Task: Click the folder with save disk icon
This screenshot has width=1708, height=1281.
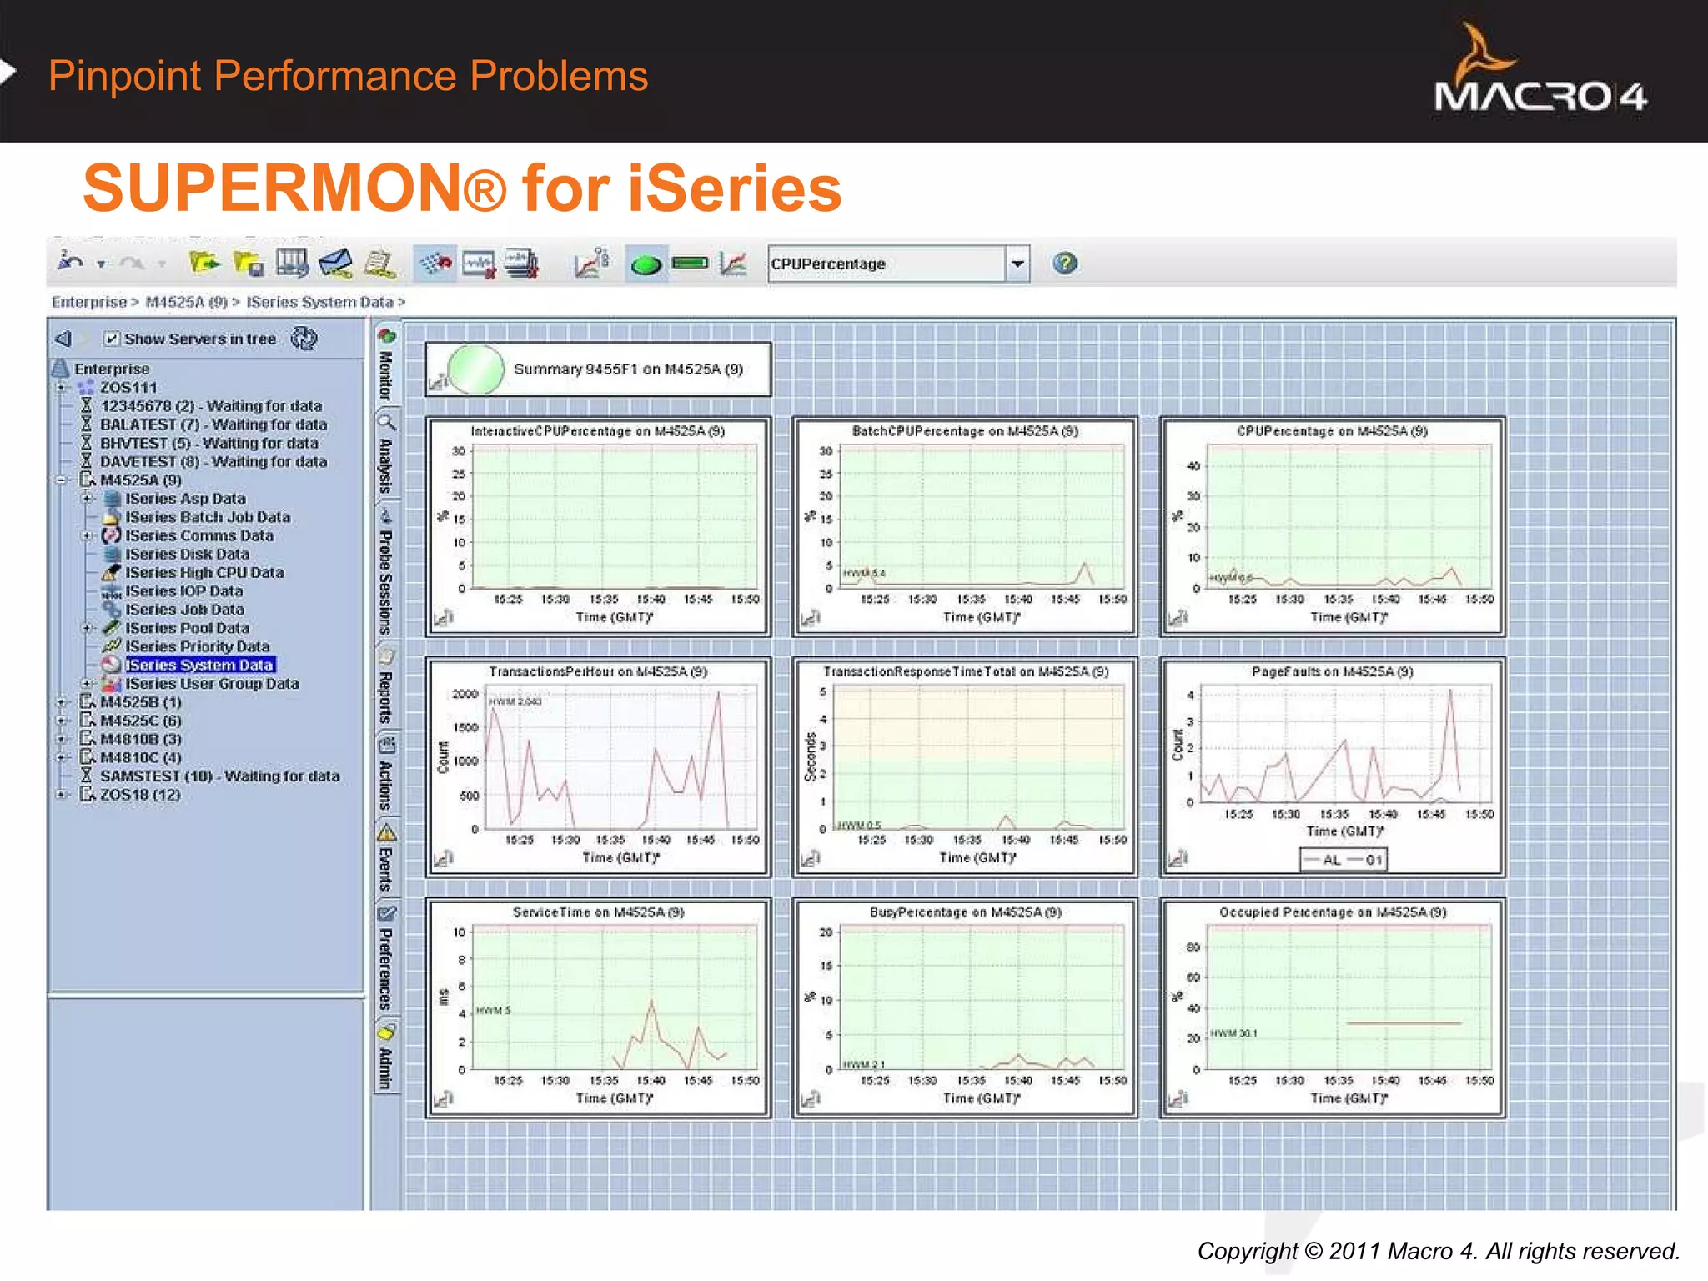Action: 249,264
